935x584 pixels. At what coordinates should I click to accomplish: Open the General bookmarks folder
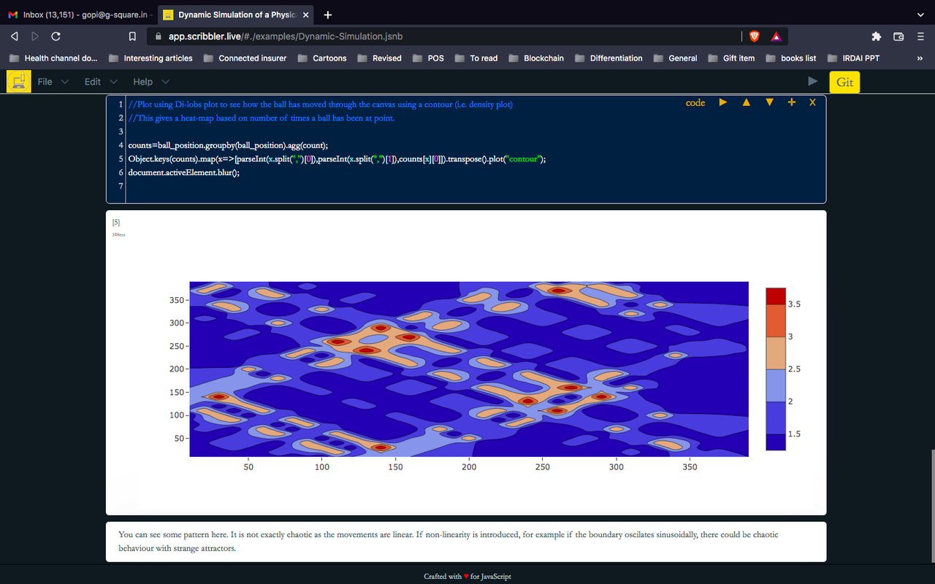tap(676, 58)
